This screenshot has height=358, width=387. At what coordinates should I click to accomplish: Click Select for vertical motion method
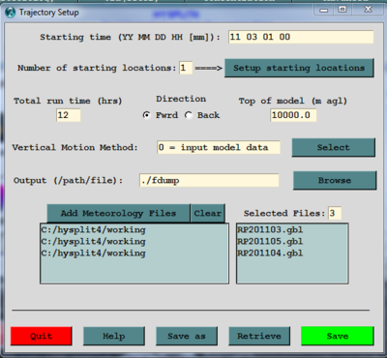click(334, 147)
